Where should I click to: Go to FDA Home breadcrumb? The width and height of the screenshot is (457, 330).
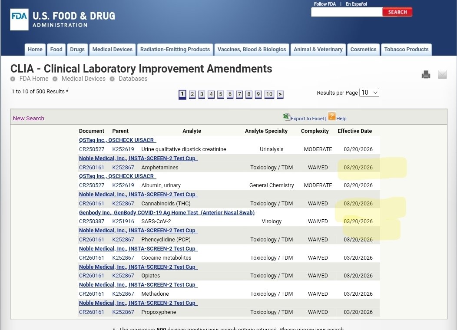(34, 79)
